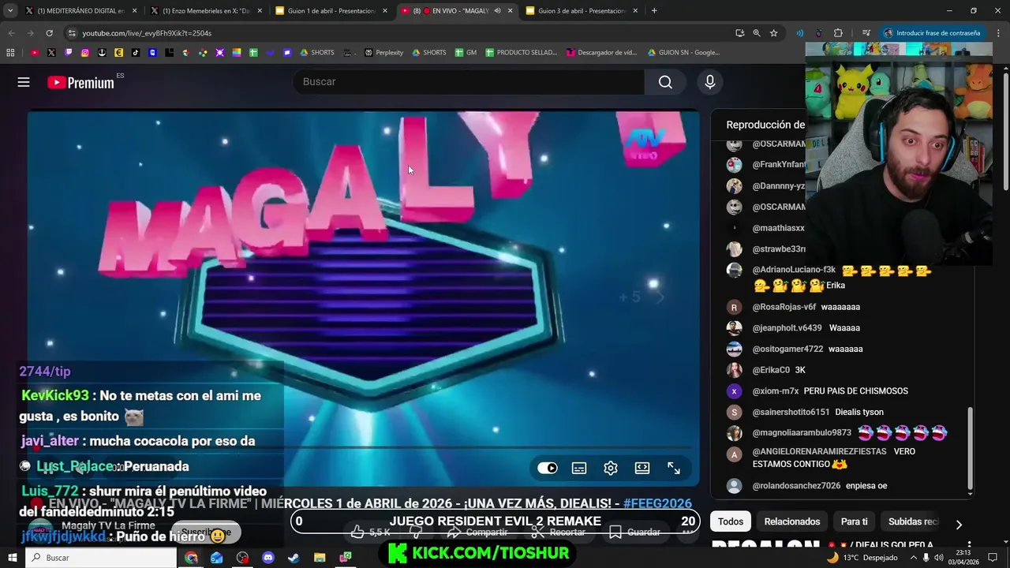Open a new browser tab
1010x568 pixels.
pyautogui.click(x=654, y=11)
